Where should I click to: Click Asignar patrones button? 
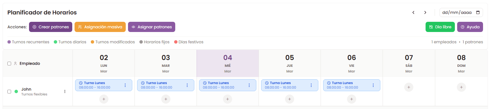point(152,27)
